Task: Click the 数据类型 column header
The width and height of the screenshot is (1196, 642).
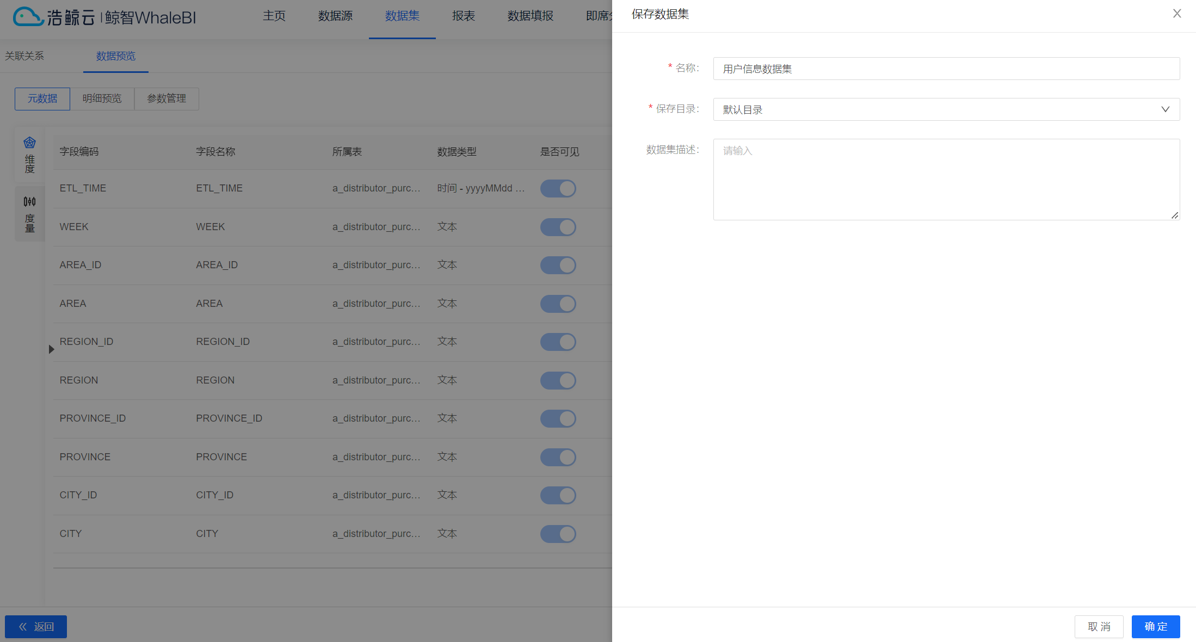Action: tap(457, 152)
